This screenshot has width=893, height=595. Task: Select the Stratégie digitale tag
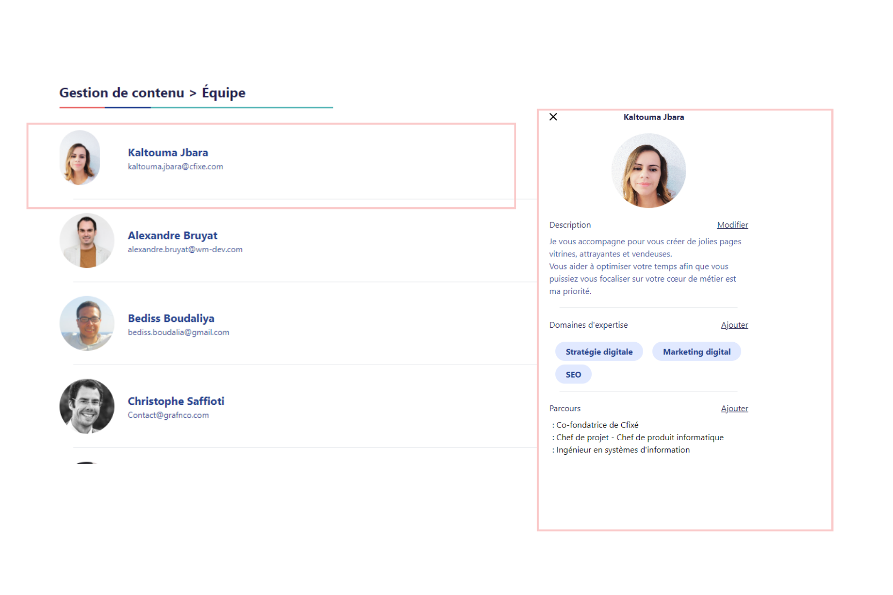(599, 352)
